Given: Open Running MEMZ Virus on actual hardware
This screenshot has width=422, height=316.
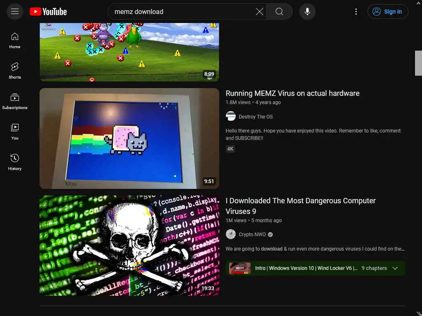Looking at the screenshot, I should 293,93.
